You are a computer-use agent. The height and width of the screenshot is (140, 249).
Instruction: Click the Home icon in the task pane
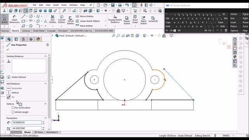[x=235, y=39]
